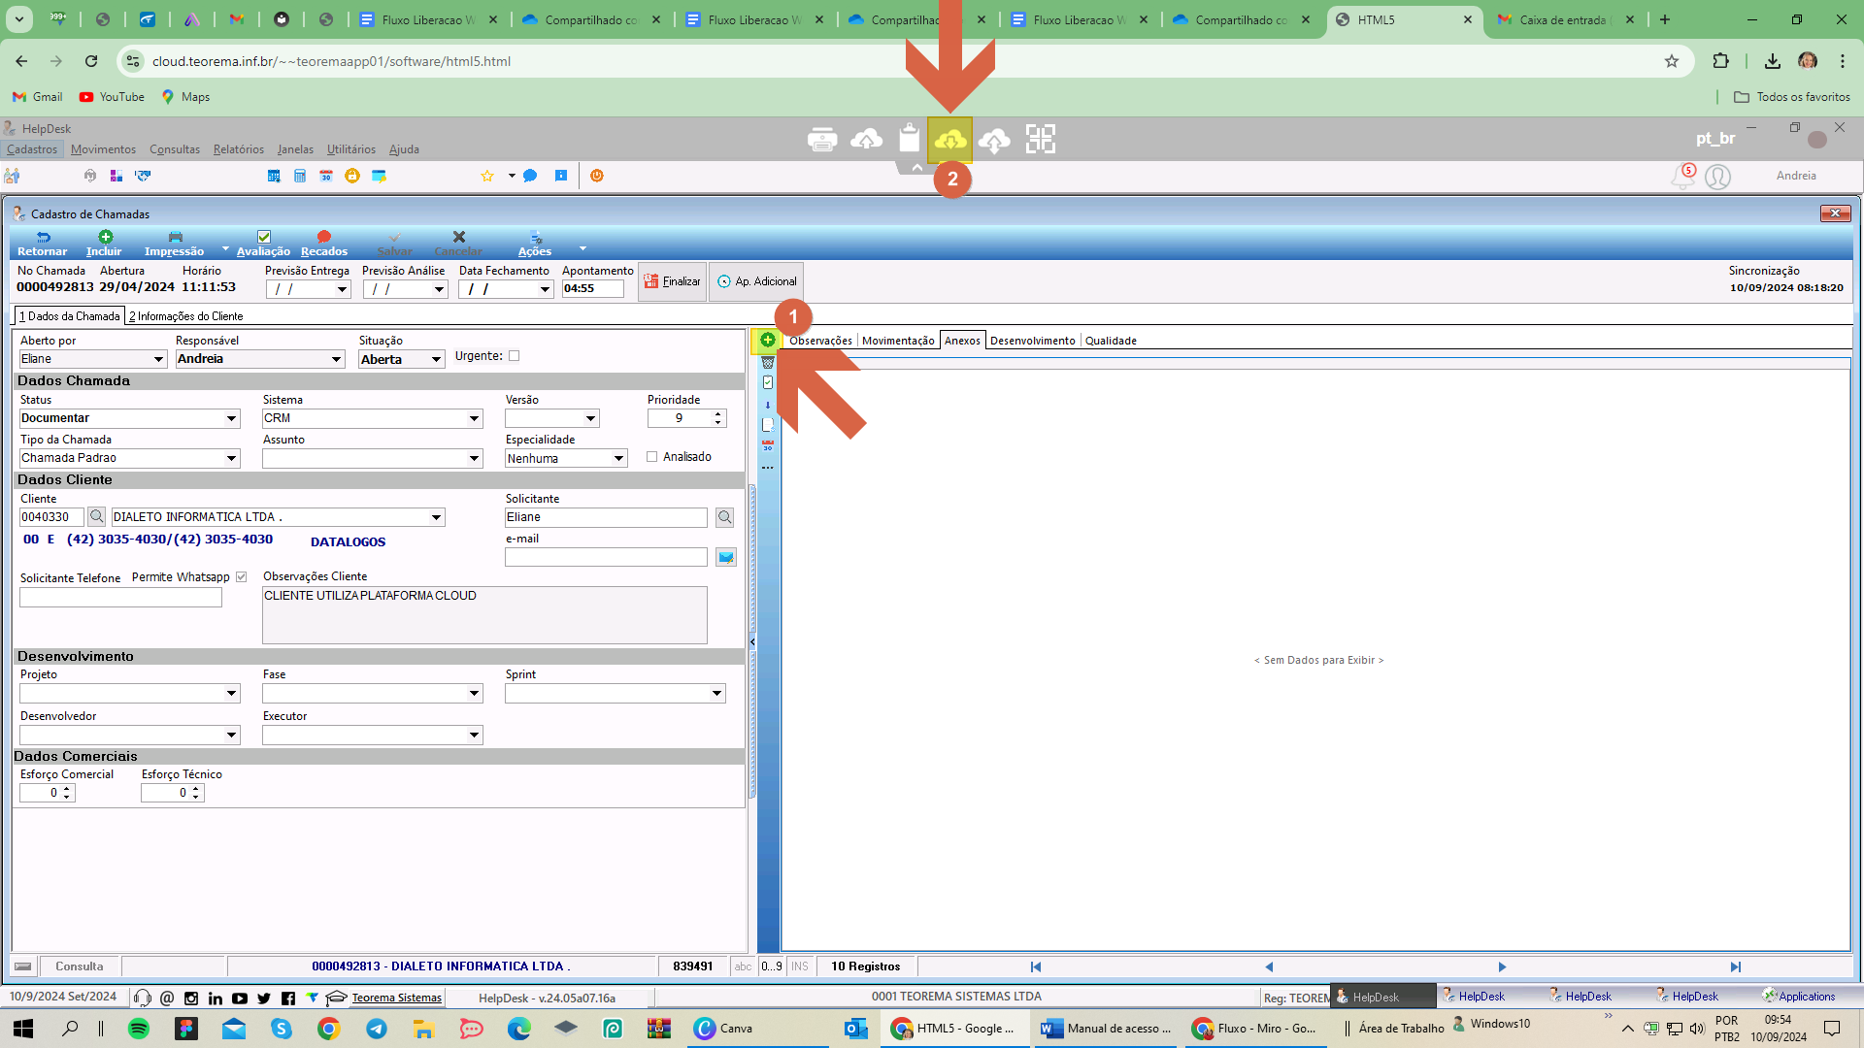
Task: Increase the Prioridade spinner value
Action: click(x=717, y=414)
